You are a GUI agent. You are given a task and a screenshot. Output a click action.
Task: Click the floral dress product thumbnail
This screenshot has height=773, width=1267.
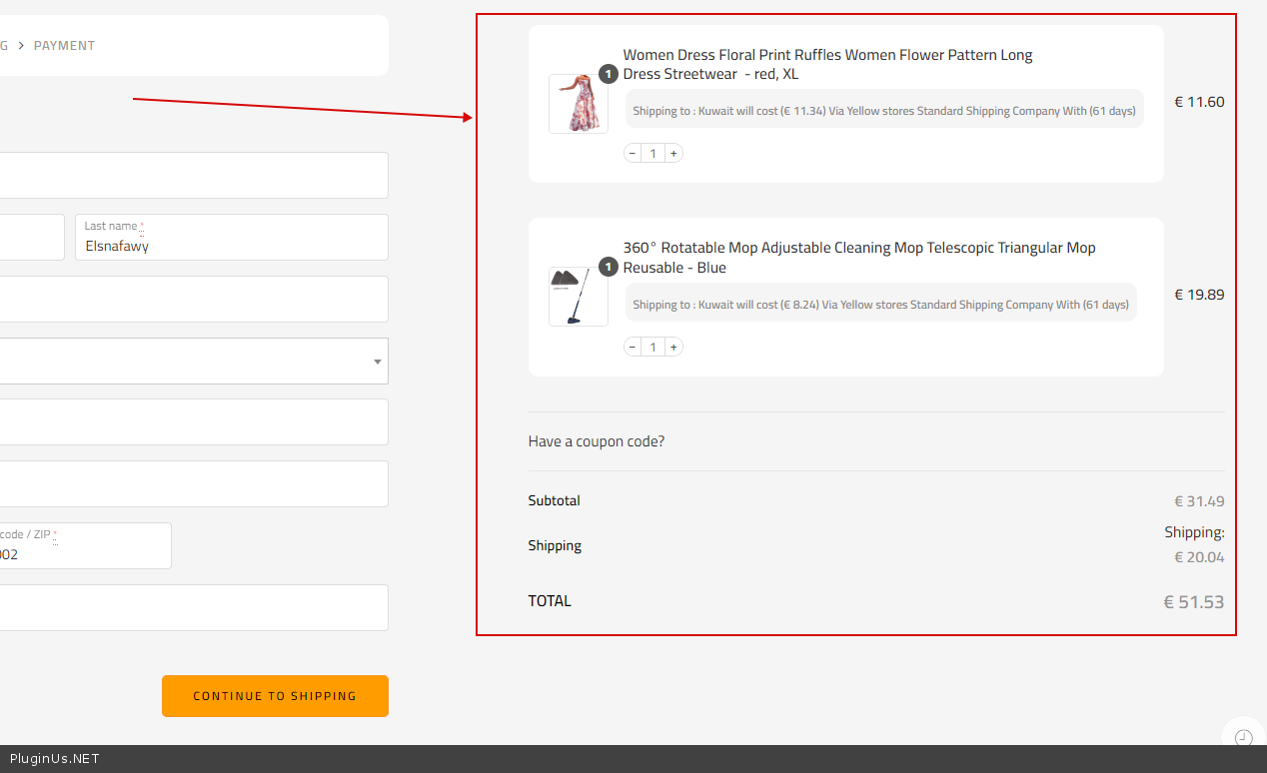pyautogui.click(x=578, y=104)
